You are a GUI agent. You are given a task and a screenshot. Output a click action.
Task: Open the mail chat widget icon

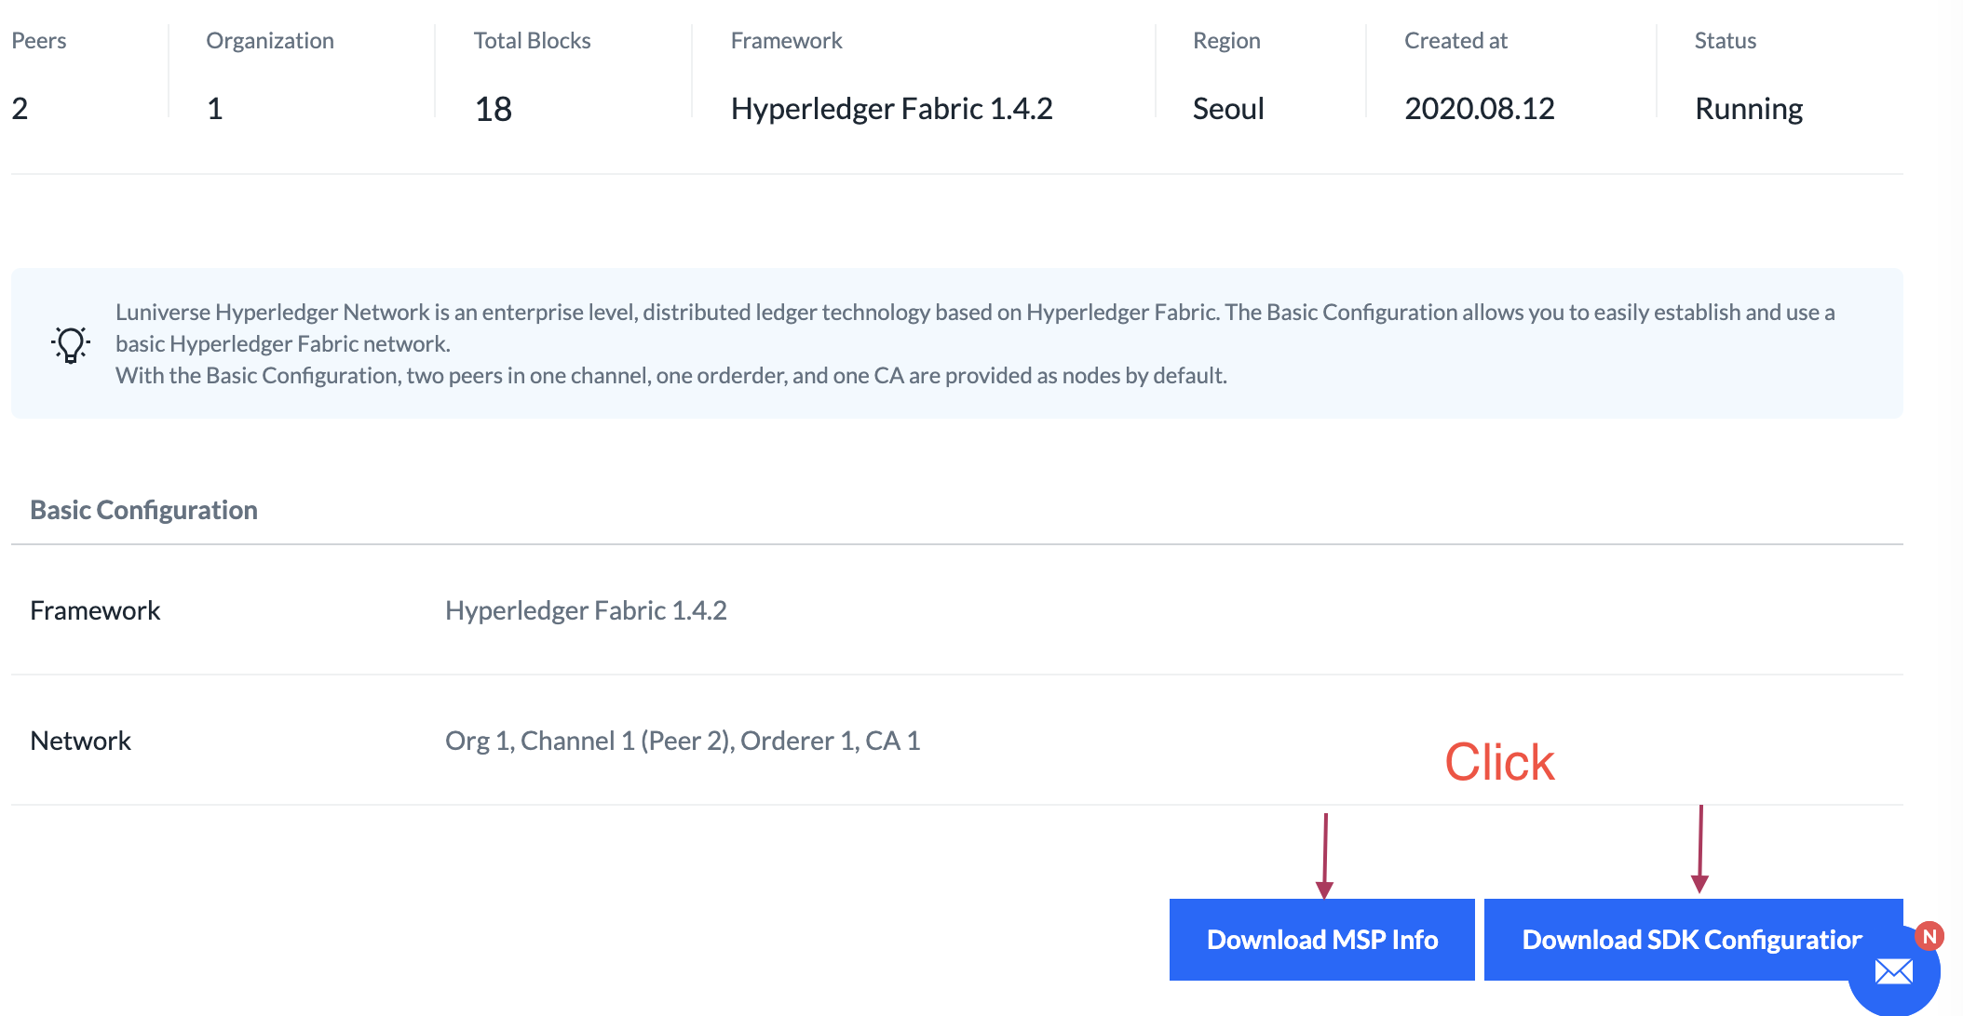tap(1894, 972)
